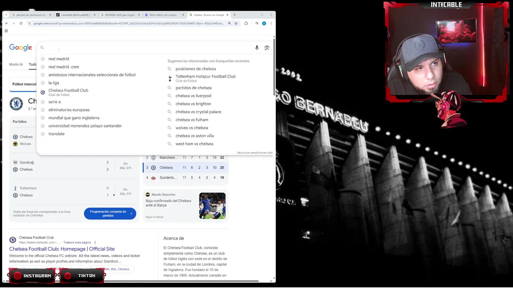Open the apps grid in the bookmarks bar
This screenshot has width=513, height=288.
tap(6, 31)
